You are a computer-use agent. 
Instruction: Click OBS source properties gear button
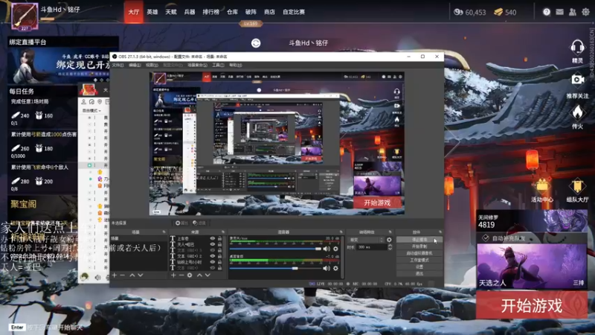click(x=181, y=223)
